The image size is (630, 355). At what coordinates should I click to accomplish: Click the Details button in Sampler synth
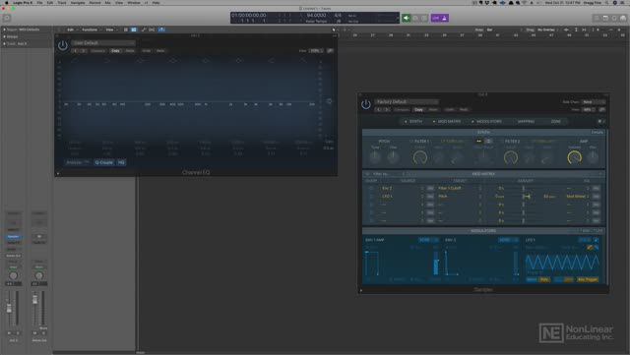coord(598,132)
